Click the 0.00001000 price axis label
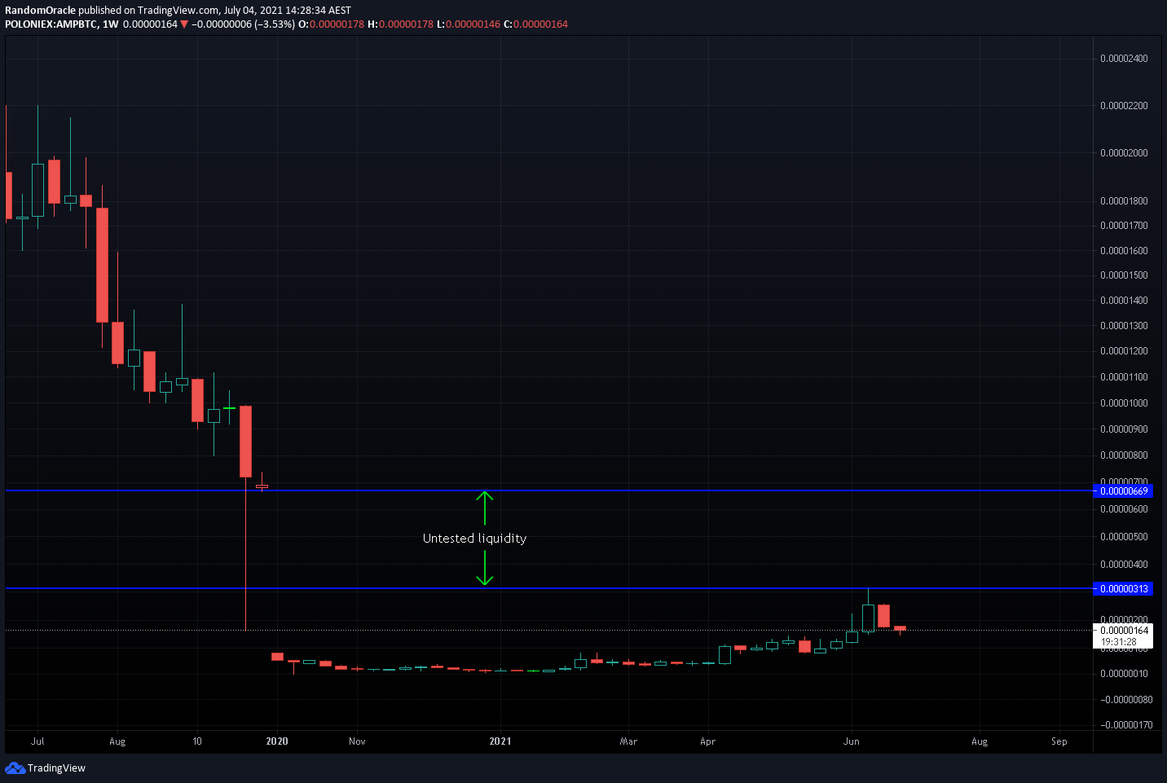1167x783 pixels. tap(1124, 403)
